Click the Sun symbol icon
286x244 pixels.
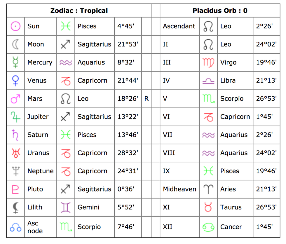pyautogui.click(x=15, y=26)
